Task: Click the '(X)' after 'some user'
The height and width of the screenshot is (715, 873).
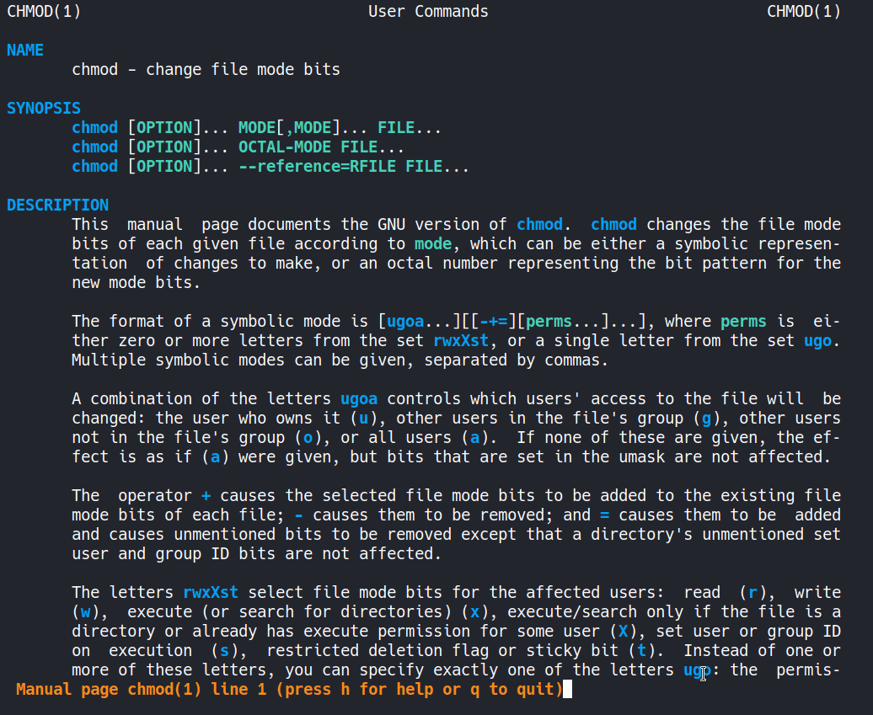Action: [623, 631]
